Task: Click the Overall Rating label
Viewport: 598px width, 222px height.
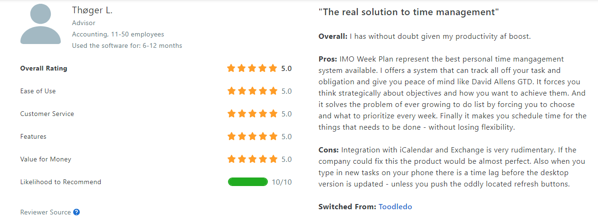Action: (44, 68)
